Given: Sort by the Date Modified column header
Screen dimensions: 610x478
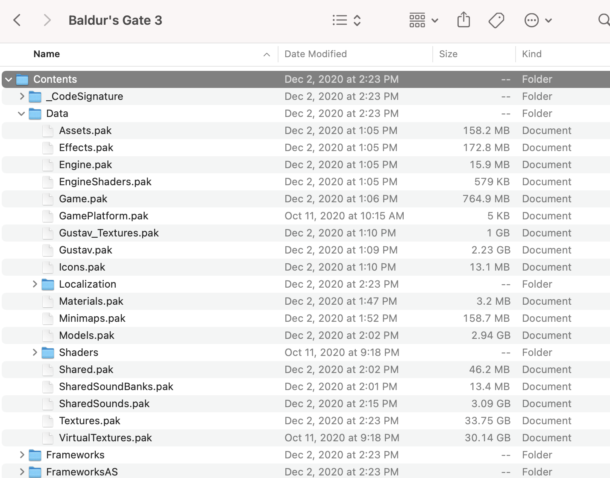Looking at the screenshot, I should click(316, 54).
